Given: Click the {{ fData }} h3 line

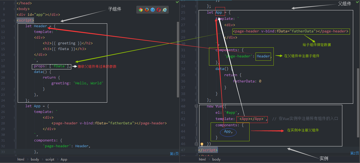Looking at the screenshot, I should pos(64,49).
